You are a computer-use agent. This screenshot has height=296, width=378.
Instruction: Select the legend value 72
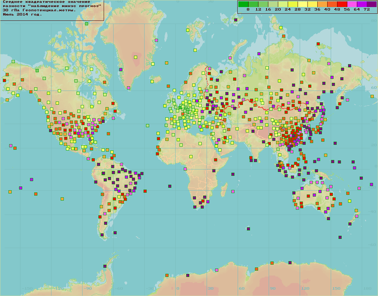(x=367, y=10)
